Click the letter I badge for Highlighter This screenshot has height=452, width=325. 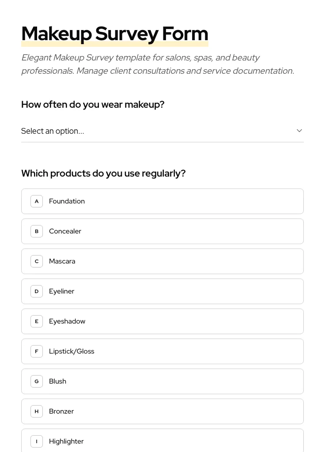pos(37,441)
